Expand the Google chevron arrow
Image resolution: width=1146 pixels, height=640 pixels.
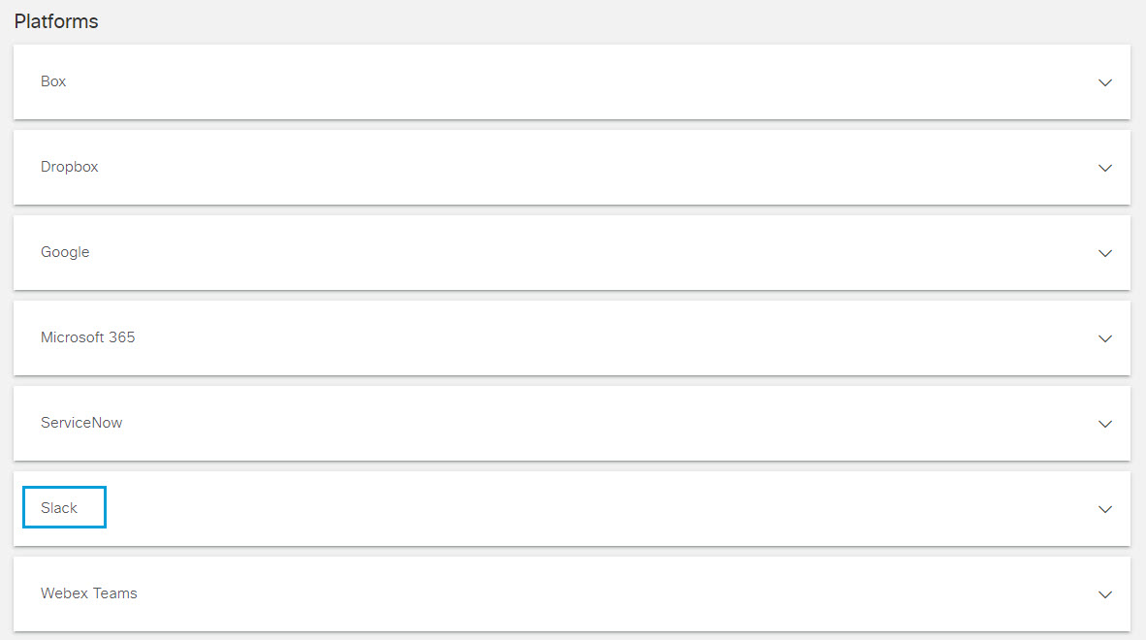pyautogui.click(x=1105, y=253)
